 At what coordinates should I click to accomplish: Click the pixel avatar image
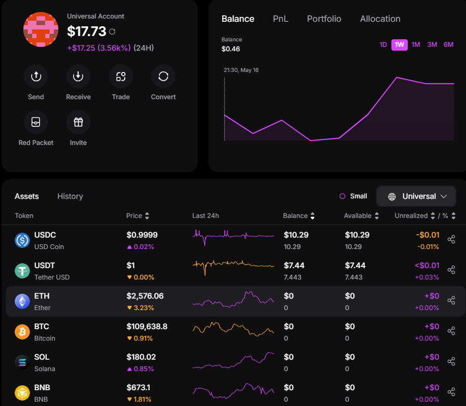coord(41,29)
